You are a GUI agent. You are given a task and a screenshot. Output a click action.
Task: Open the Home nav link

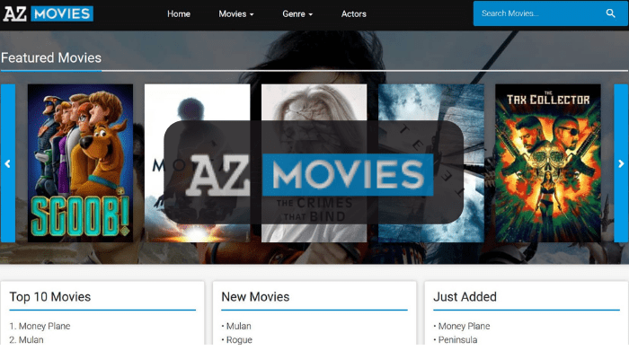coord(179,14)
